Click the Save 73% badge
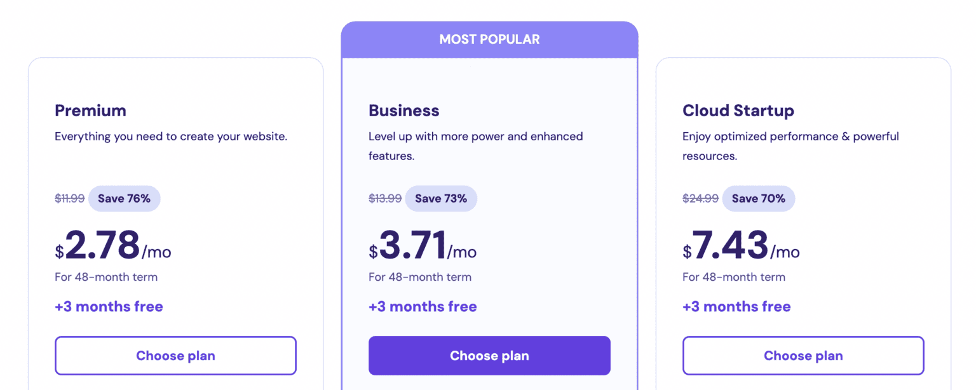The width and height of the screenshot is (976, 390). point(441,199)
